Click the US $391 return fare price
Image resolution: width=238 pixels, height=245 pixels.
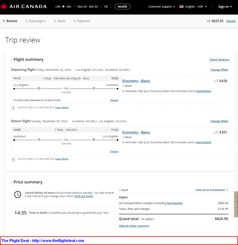tap(221, 132)
